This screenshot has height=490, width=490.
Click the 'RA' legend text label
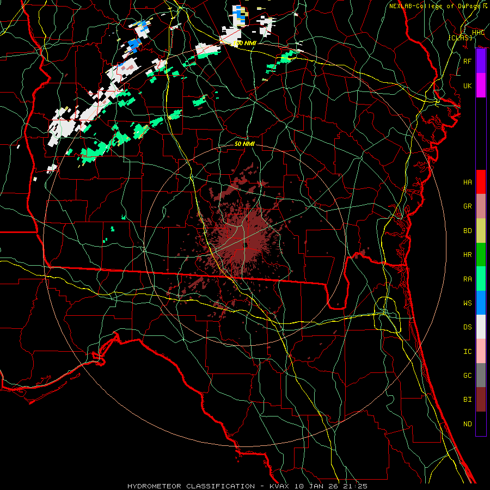tap(467, 279)
